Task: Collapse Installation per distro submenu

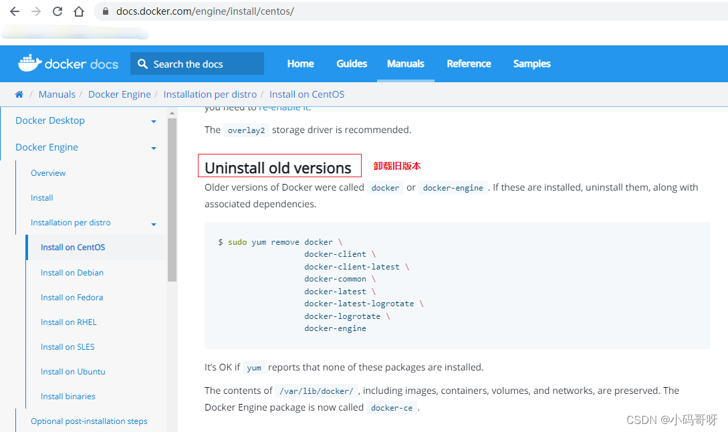Action: (154, 224)
